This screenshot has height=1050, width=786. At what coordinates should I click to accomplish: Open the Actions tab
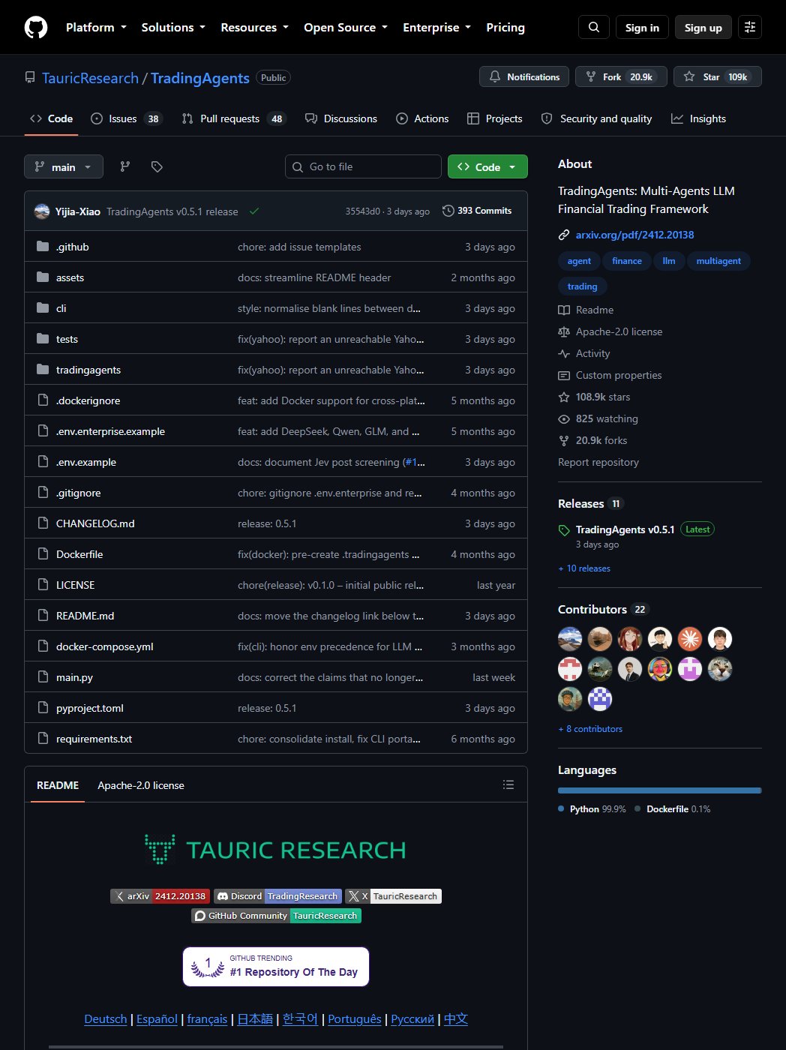(422, 118)
